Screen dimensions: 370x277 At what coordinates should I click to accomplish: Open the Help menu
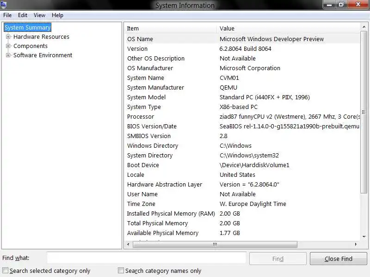pos(57,15)
